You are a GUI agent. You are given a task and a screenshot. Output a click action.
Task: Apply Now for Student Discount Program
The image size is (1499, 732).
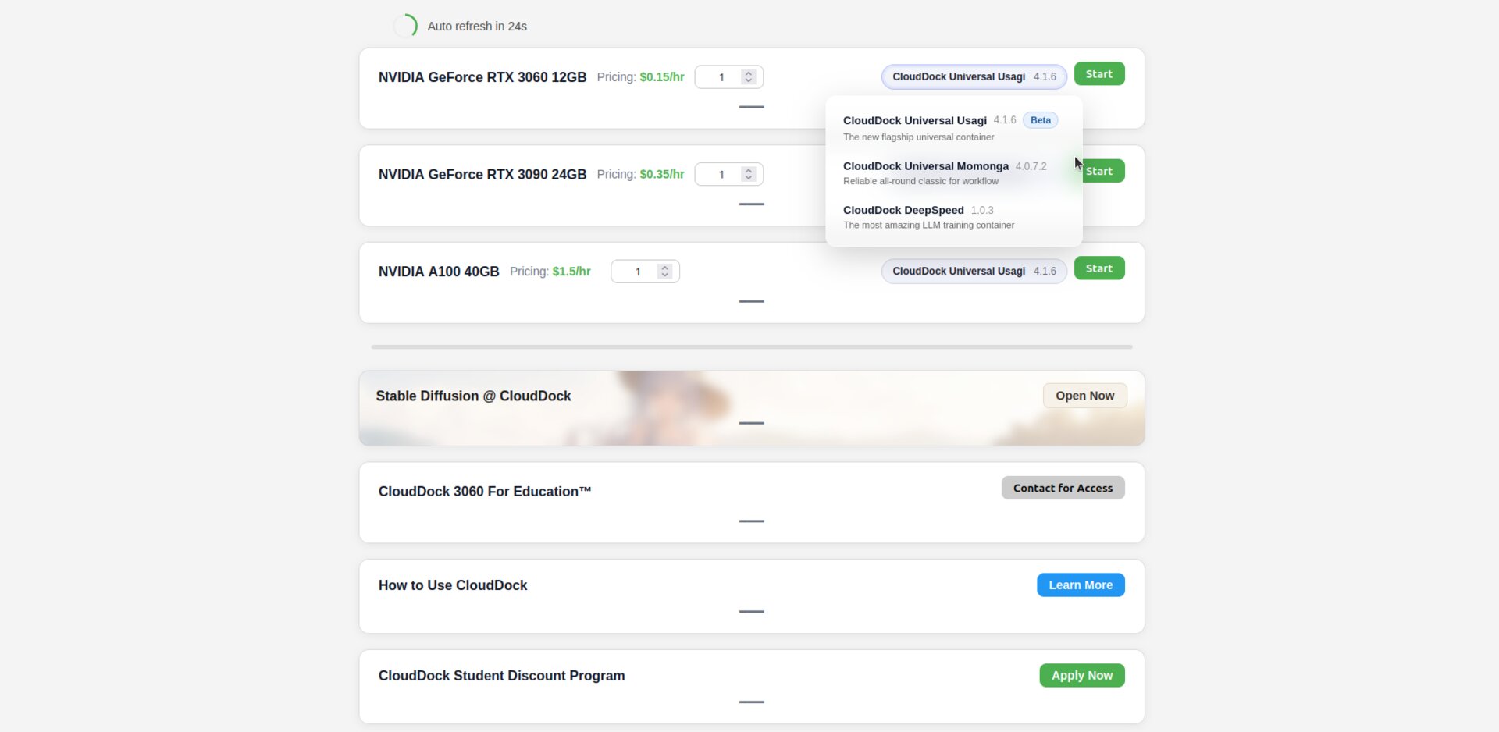(x=1081, y=676)
